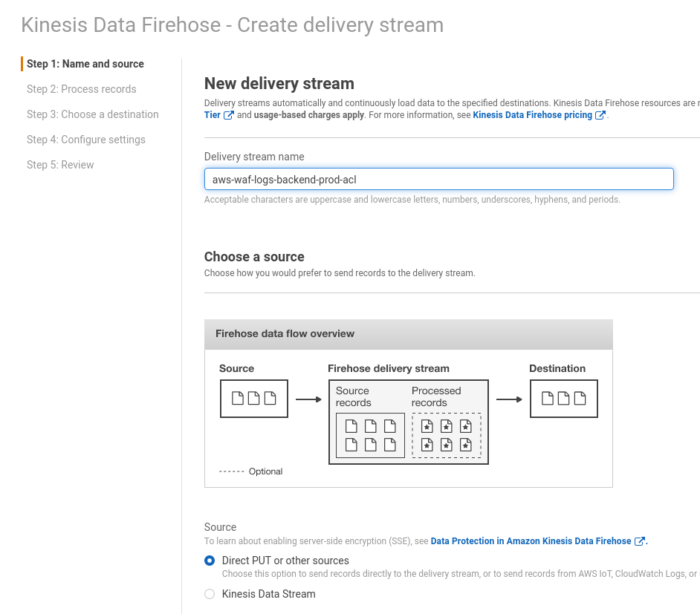Open the Kinesis Data Firehose pricing link

point(532,115)
